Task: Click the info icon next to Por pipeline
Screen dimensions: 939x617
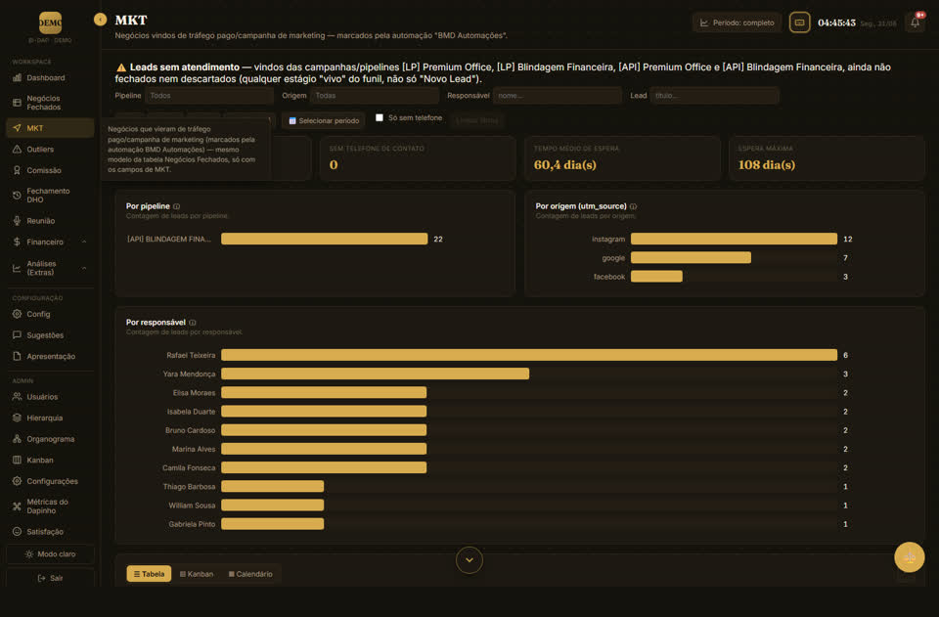Action: (x=177, y=206)
